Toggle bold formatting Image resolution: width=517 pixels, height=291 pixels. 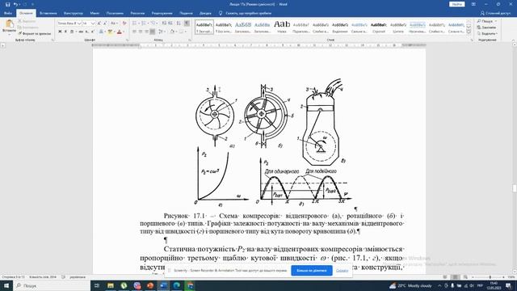(60, 32)
